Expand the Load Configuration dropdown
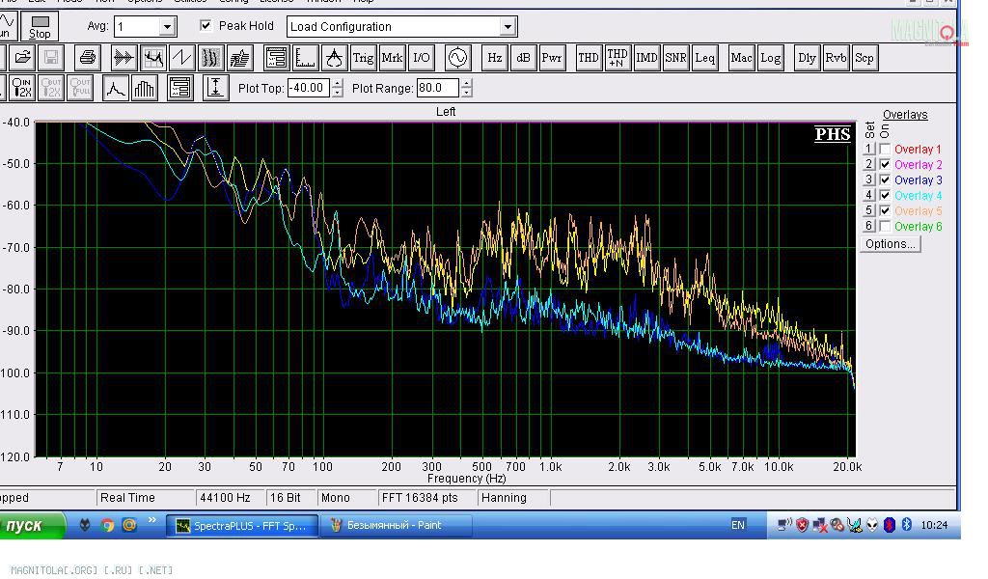 coord(508,26)
